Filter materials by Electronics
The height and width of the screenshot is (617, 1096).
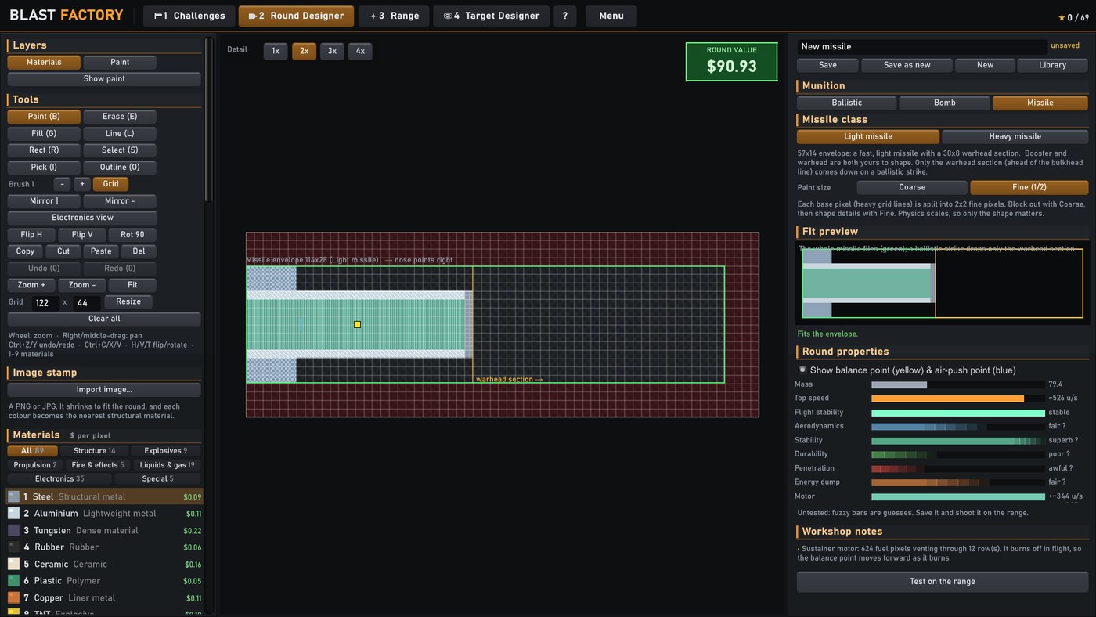click(59, 479)
